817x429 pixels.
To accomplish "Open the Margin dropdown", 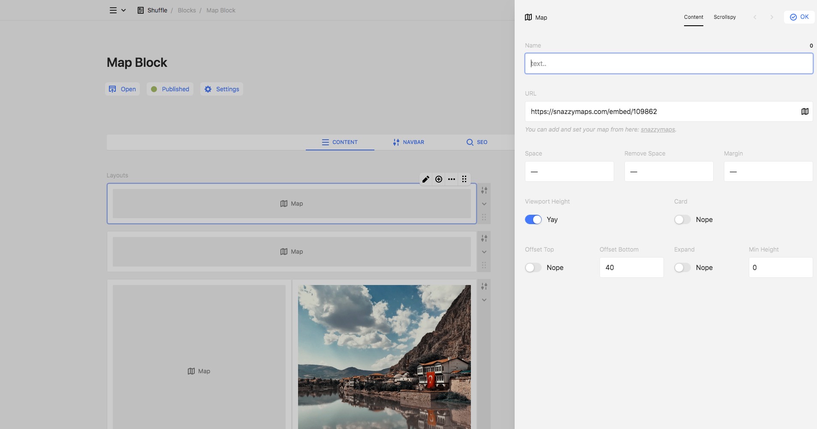I will coord(768,171).
